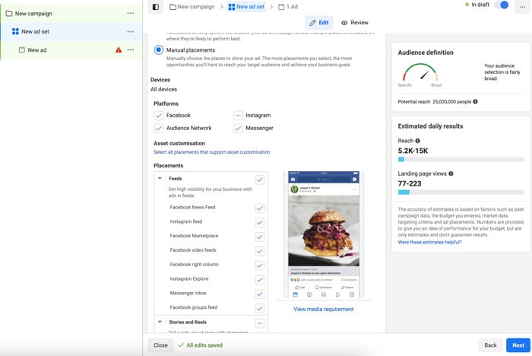Open top-right more options menu
The height and width of the screenshot is (356, 532).
pos(523,7)
